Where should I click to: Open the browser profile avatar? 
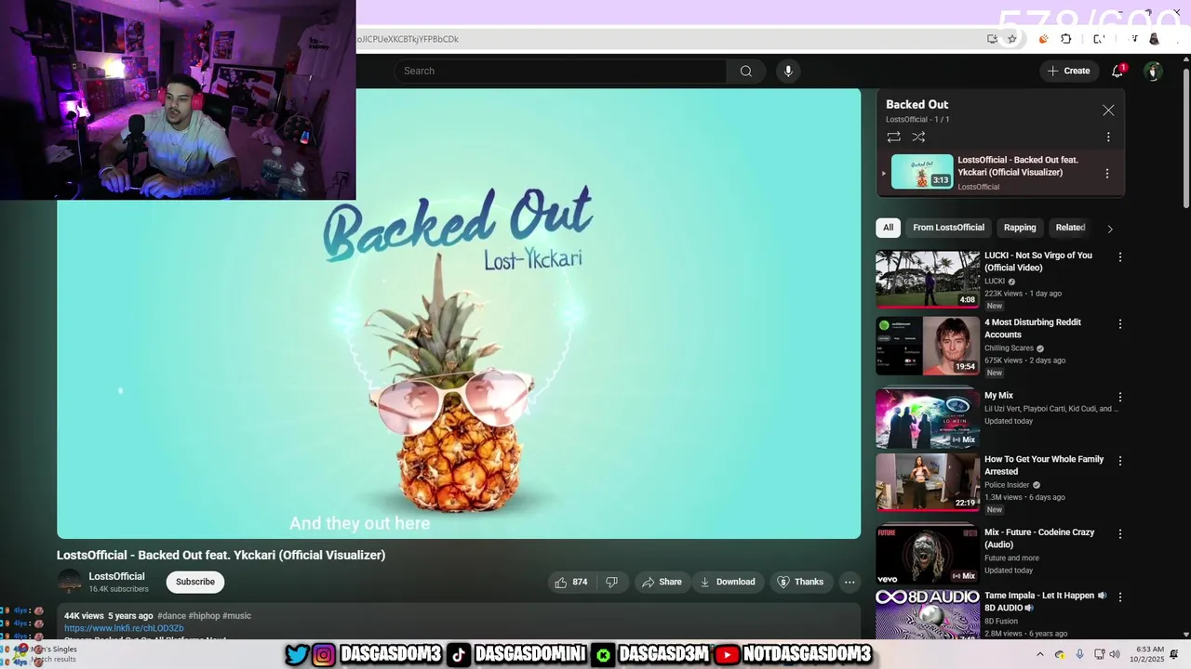click(1155, 39)
